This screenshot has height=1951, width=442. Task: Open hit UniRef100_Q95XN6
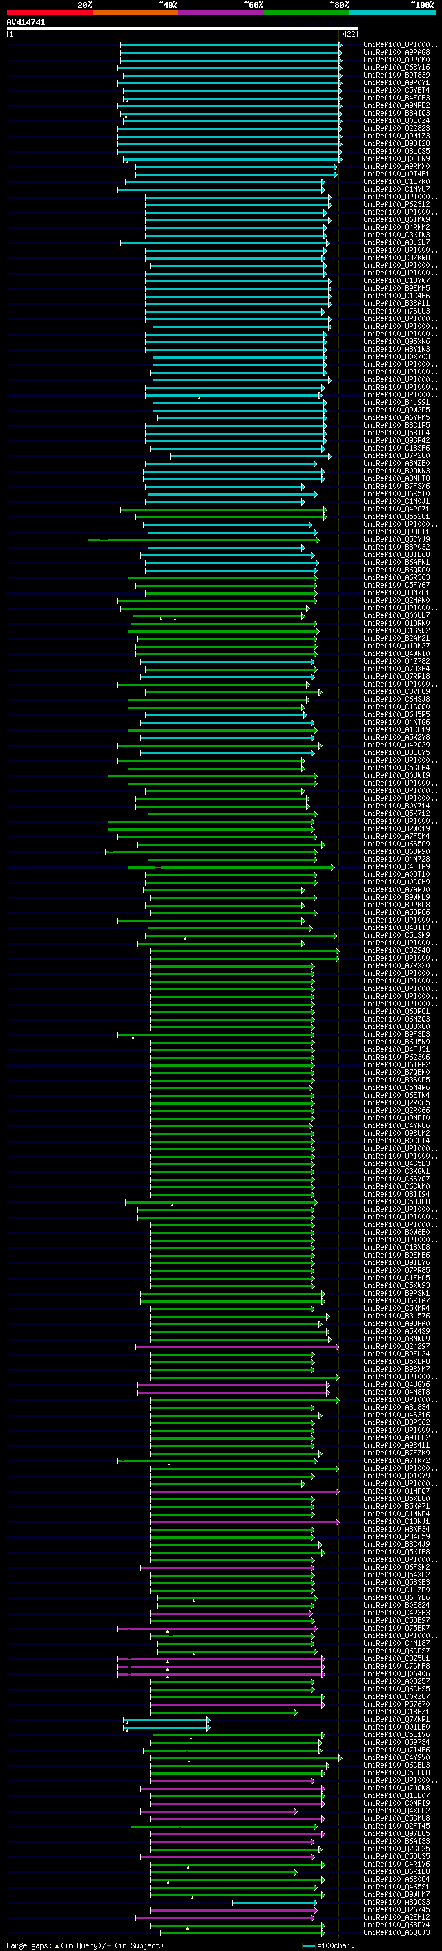[396, 342]
